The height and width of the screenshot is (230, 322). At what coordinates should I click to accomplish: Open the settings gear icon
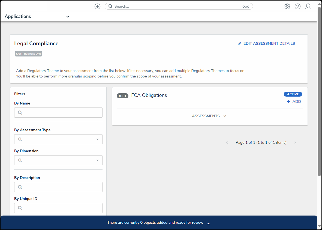pos(287,6)
